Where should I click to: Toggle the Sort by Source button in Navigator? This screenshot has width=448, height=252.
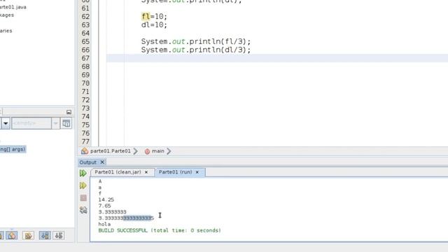[x=59, y=235]
